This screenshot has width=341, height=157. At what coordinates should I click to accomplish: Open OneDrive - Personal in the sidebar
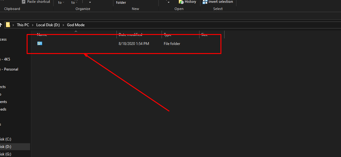tap(9, 69)
